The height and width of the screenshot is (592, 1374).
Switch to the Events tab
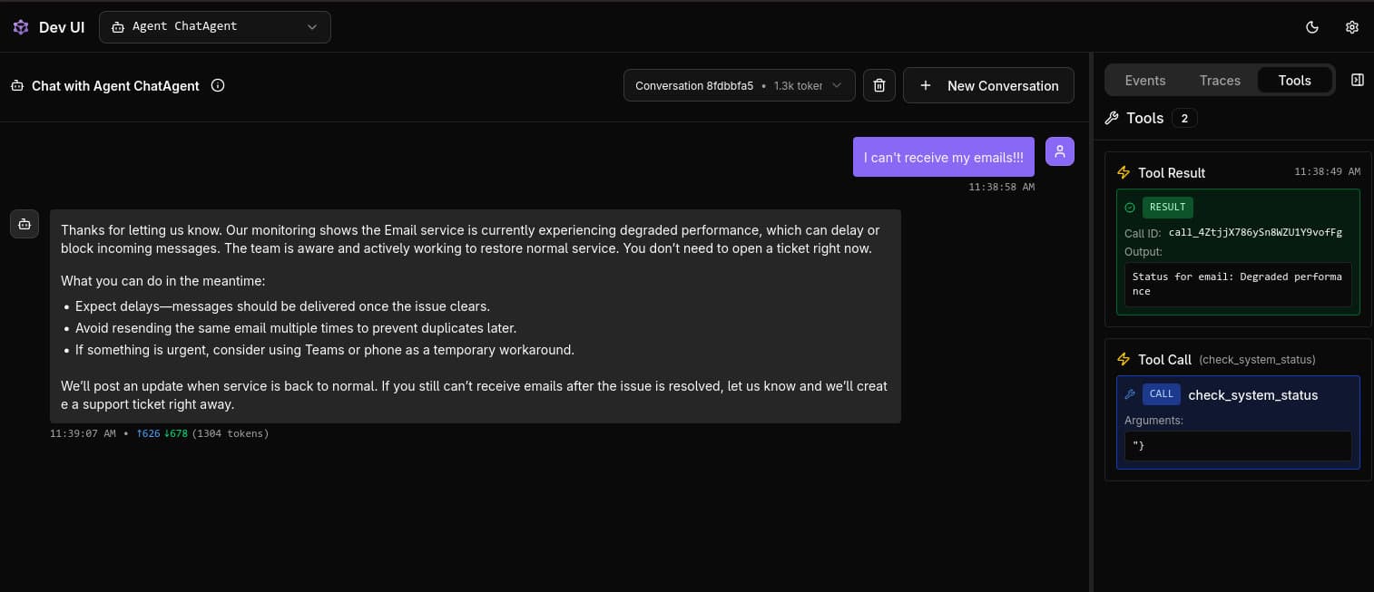click(1144, 80)
